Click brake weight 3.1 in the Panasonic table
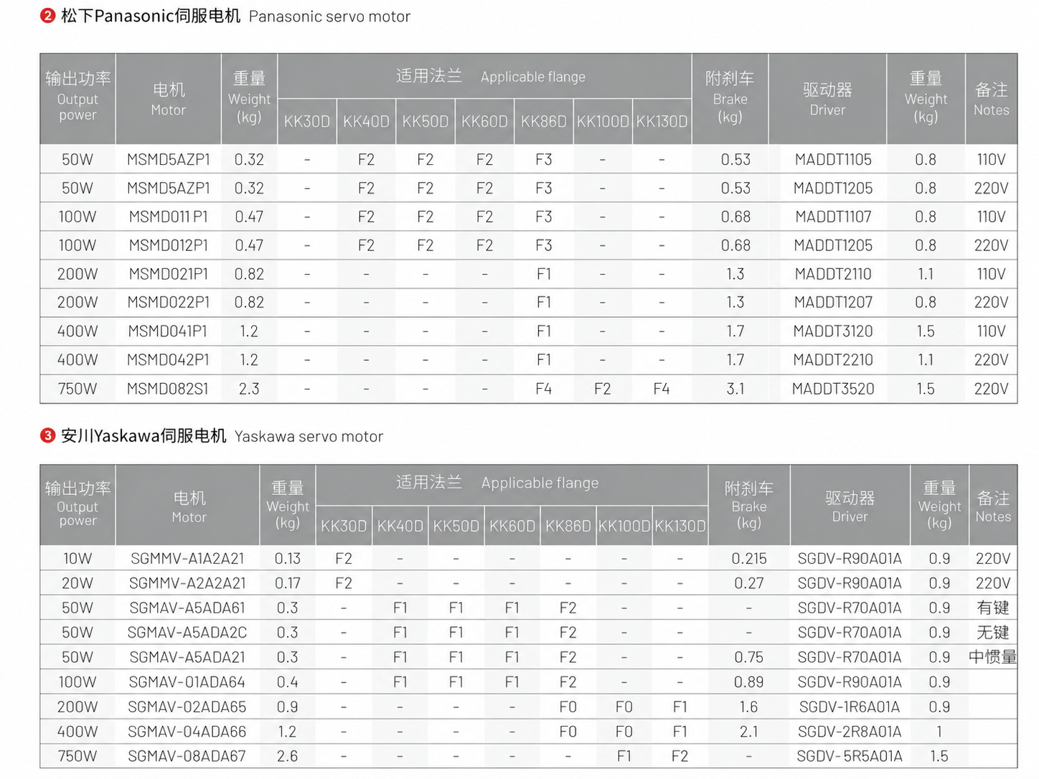The height and width of the screenshot is (779, 1039). coord(735,389)
